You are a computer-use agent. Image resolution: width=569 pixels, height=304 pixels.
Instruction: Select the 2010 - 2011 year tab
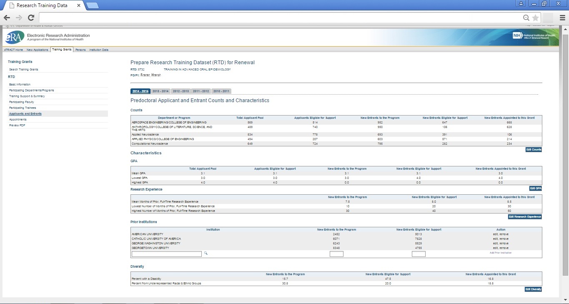pos(221,91)
